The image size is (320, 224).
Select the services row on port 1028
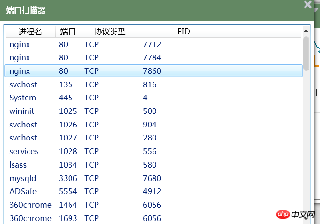pos(153,151)
